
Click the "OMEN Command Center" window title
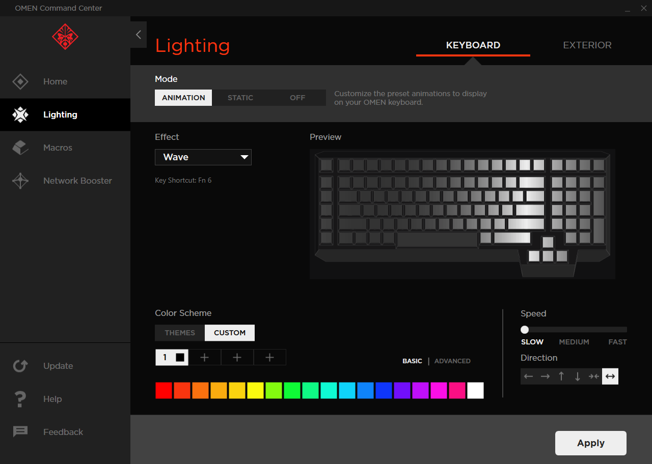tap(59, 8)
